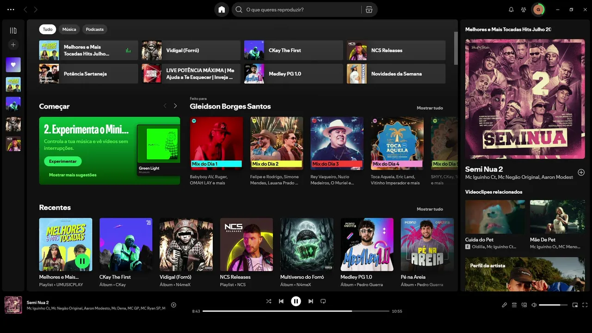Open the miniplayer icon
Screen dimensions: 592x333
tap(575, 305)
